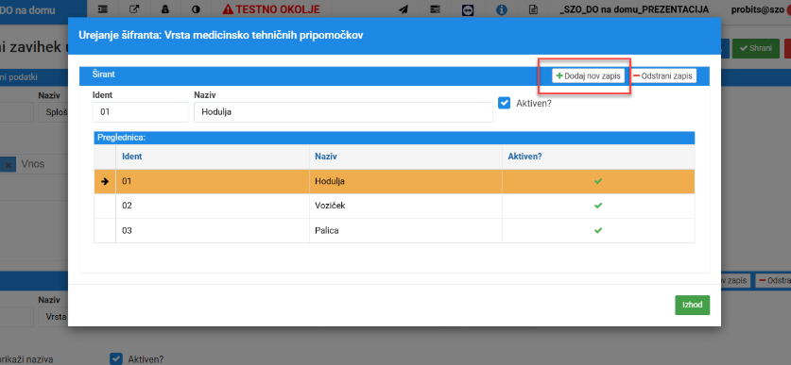Select the Palica table cell
The width and height of the screenshot is (791, 365).
(x=405, y=230)
